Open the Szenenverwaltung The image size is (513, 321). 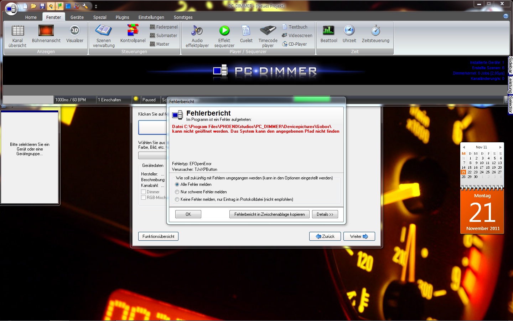pyautogui.click(x=103, y=35)
